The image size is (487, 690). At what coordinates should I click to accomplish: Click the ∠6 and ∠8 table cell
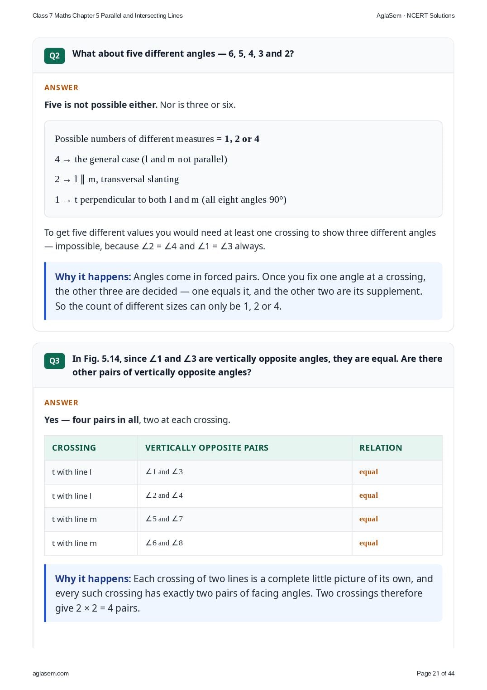point(245,543)
